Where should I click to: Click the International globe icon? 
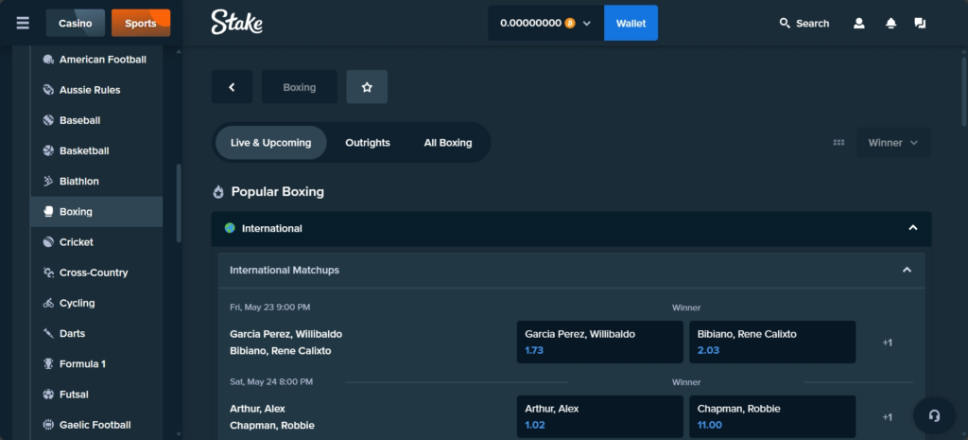(x=230, y=228)
